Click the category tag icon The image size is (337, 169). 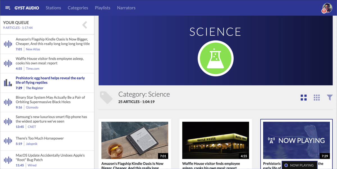[x=106, y=98]
